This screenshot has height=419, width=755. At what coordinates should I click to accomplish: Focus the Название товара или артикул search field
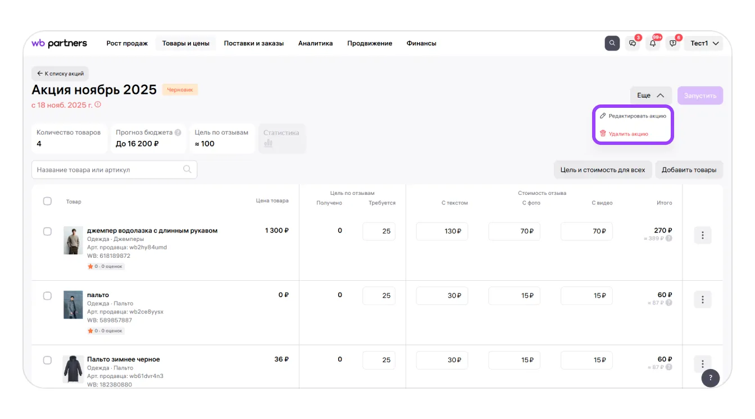[x=109, y=170]
